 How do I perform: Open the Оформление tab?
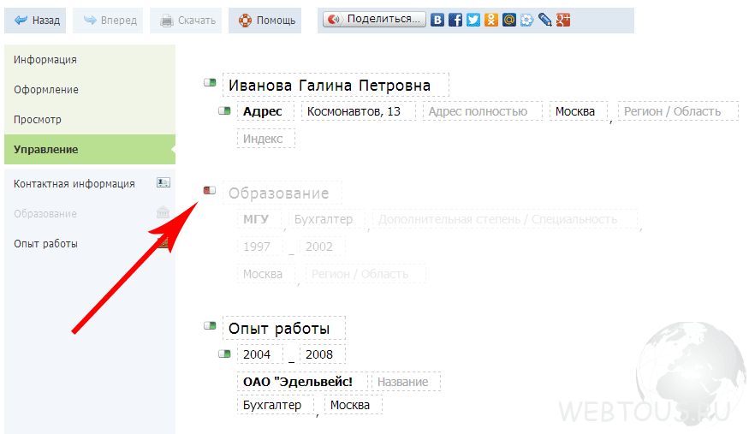coord(90,90)
